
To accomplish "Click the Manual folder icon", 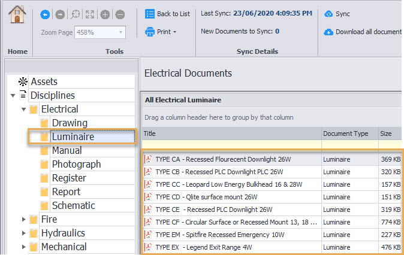I will click(x=44, y=150).
